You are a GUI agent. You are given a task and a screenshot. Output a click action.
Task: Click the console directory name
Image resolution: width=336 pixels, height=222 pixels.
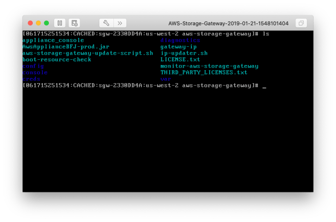(35, 72)
